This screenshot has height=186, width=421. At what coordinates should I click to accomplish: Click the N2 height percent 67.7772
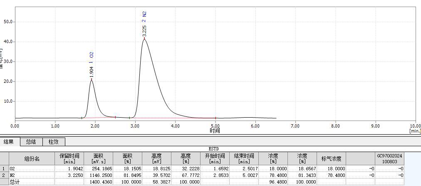pyautogui.click(x=186, y=175)
